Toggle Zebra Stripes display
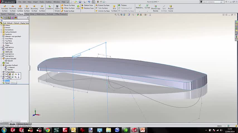 click(x=57, y=8)
